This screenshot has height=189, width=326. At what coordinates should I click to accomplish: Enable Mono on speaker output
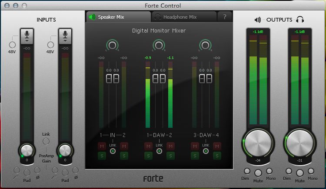(269, 171)
